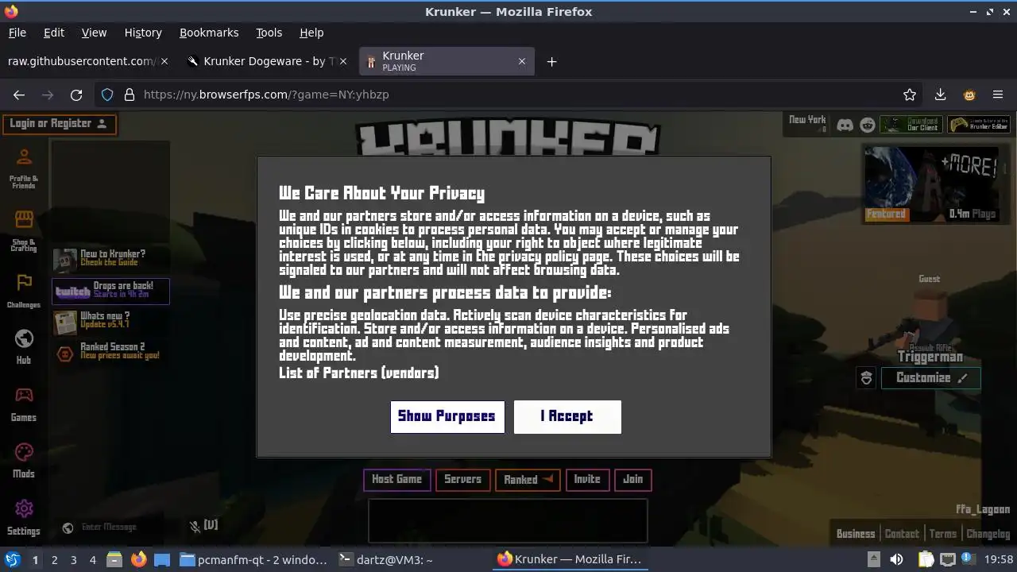
Task: Open the New to Krunker guide item
Action: pos(110,258)
